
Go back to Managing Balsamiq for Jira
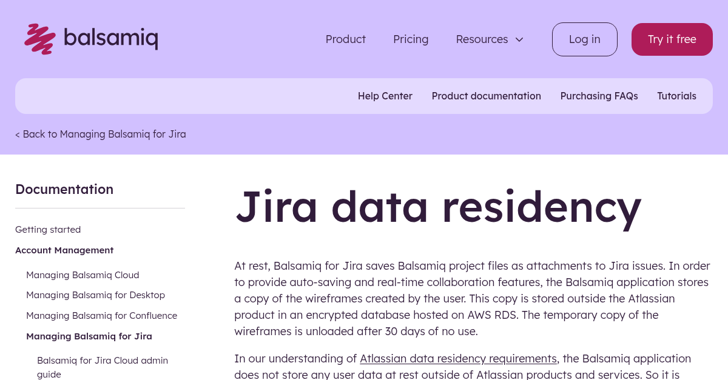pyautogui.click(x=101, y=134)
